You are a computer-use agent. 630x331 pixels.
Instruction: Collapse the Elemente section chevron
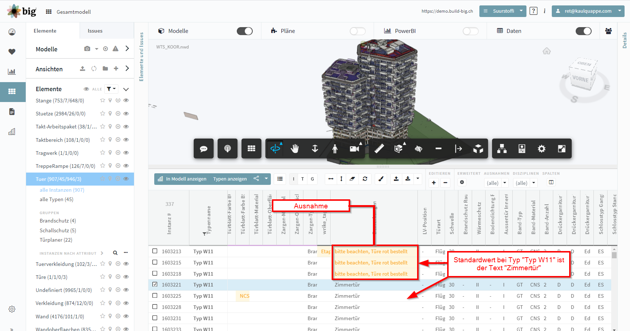(126, 89)
